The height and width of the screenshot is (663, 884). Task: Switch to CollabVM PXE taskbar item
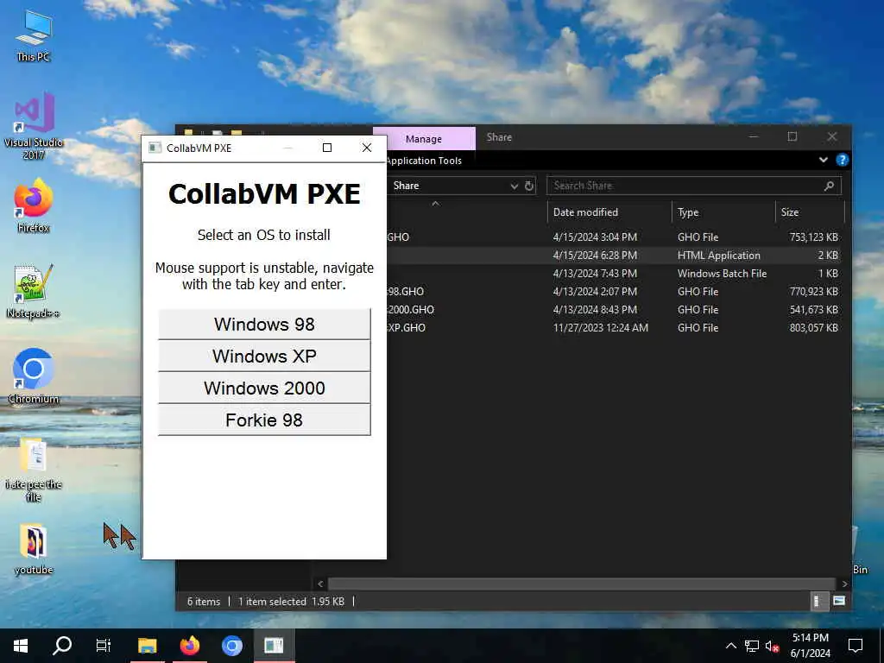[274, 646]
